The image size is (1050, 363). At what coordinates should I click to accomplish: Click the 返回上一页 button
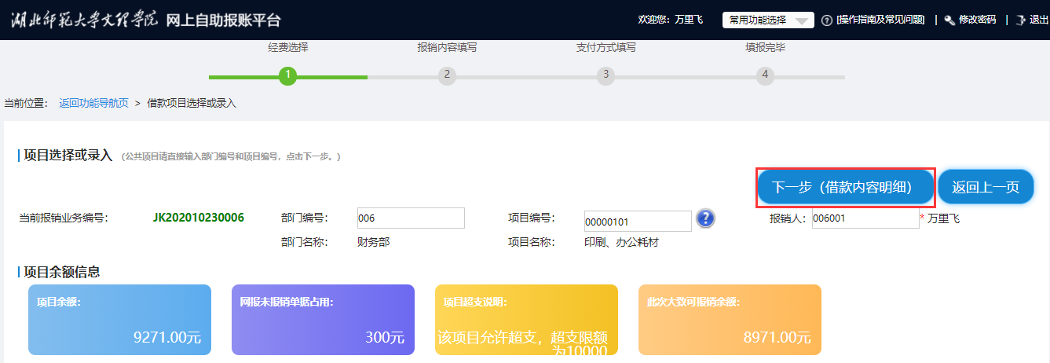pyautogui.click(x=986, y=187)
